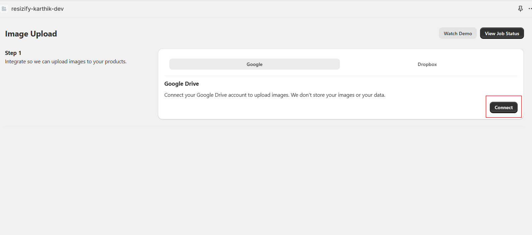Open View Job Status

click(x=502, y=33)
